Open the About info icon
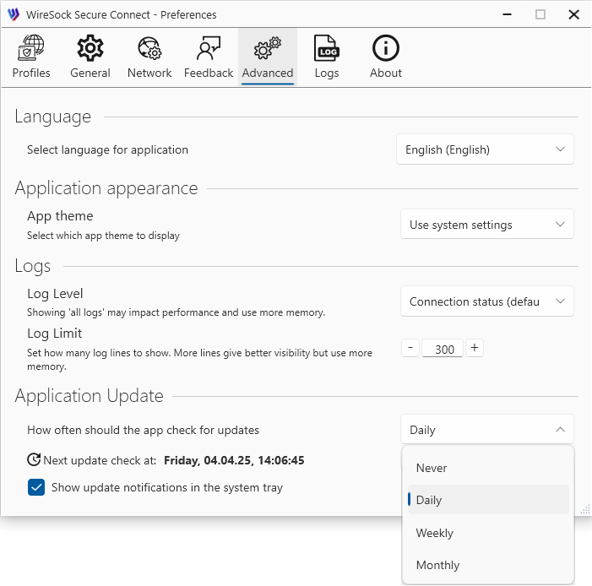 pyautogui.click(x=385, y=48)
